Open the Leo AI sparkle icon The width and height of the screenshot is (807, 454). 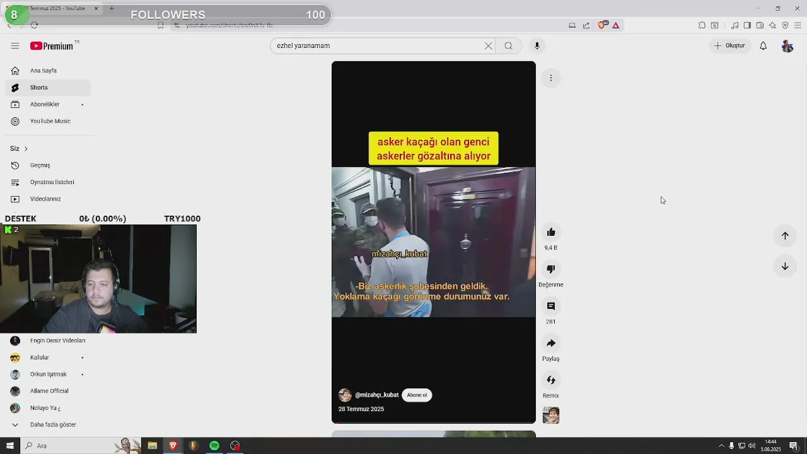pos(772,25)
